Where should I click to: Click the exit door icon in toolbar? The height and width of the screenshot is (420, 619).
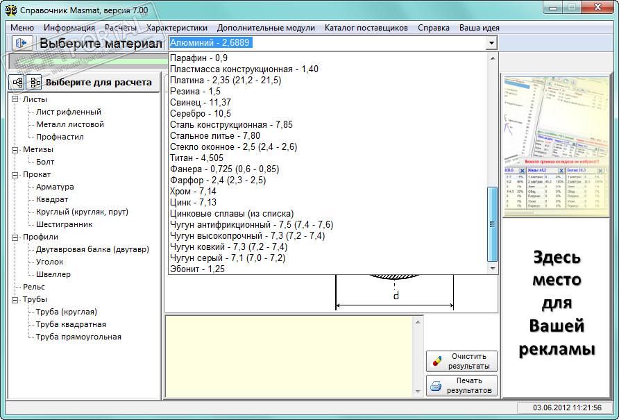(22, 42)
